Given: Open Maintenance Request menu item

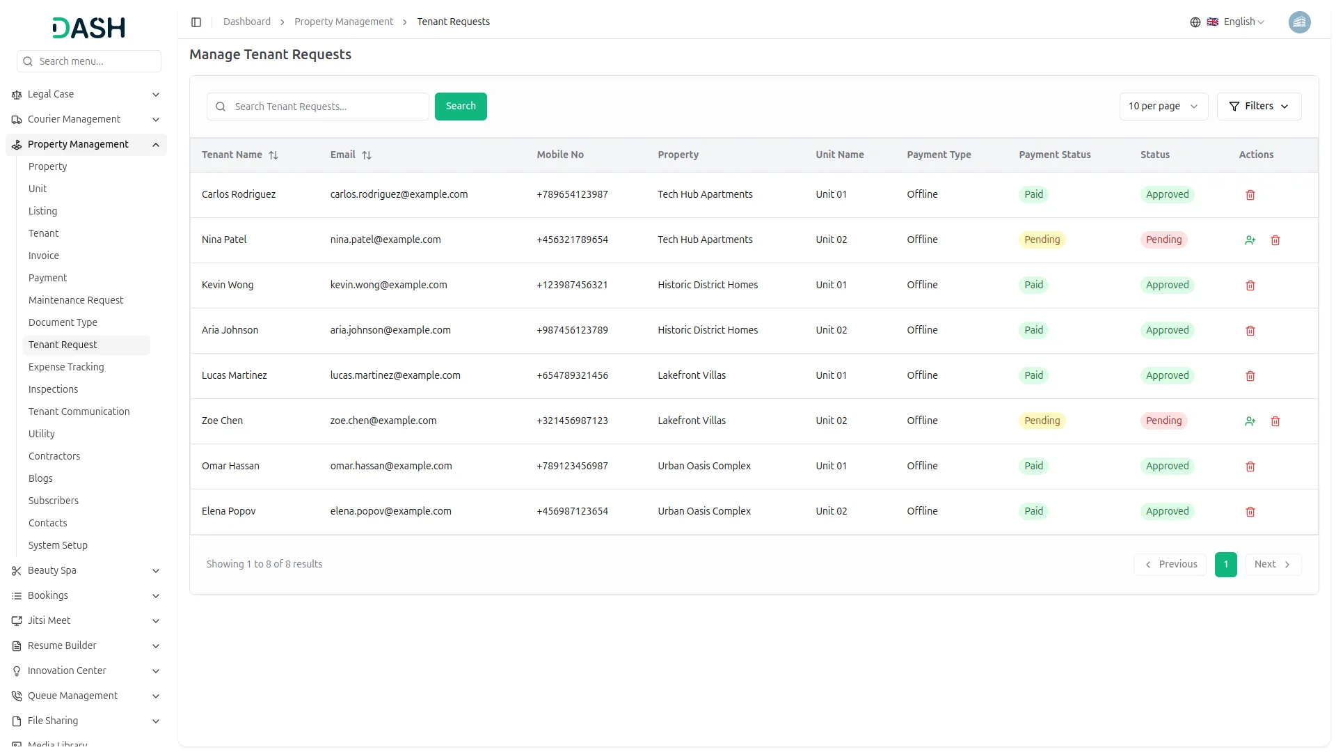Looking at the screenshot, I should (76, 300).
